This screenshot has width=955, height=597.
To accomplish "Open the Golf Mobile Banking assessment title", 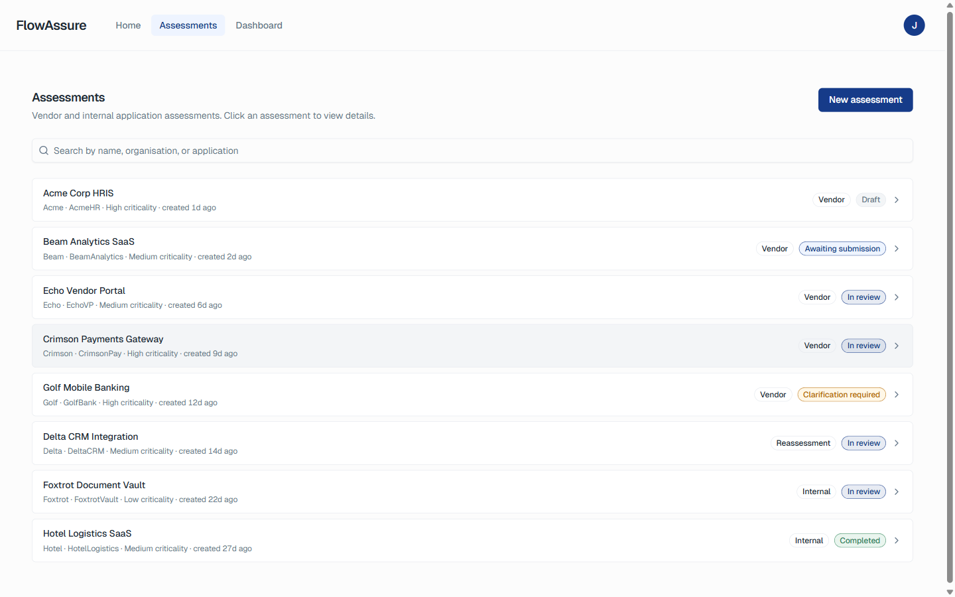I will click(x=86, y=387).
